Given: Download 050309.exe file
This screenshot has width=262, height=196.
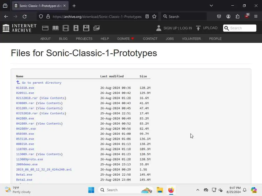Looking at the screenshot, I should point(25,134).
